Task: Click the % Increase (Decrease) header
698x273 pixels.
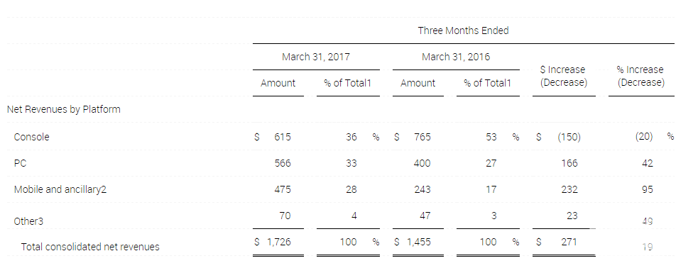Action: coord(641,76)
